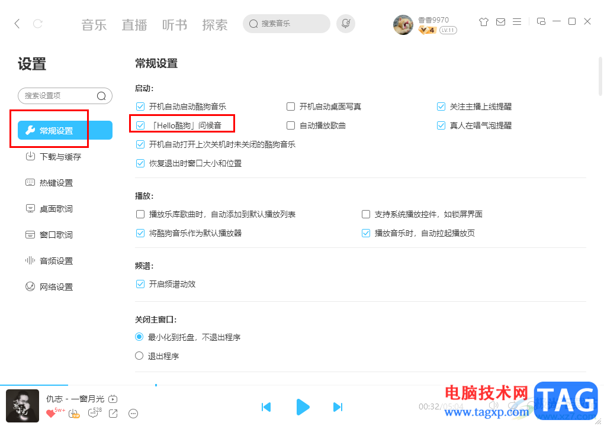Click the album cover thumbnail in player
Image resolution: width=604 pixels, height=426 pixels.
[x=23, y=406]
